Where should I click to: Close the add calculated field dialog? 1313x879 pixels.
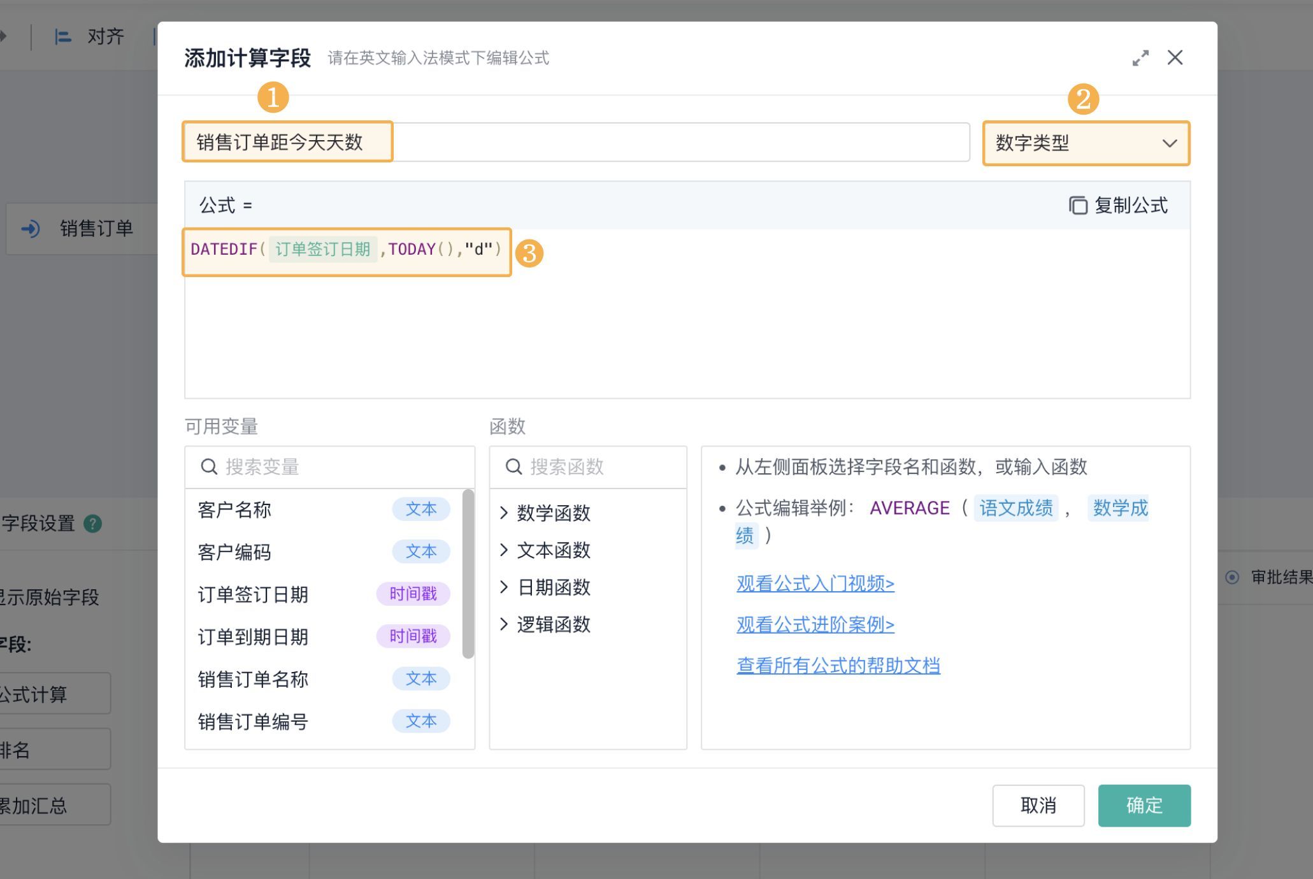pyautogui.click(x=1175, y=58)
